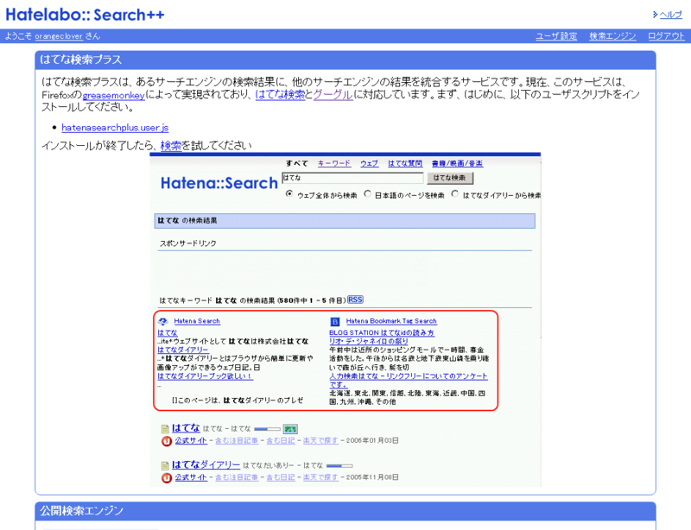Click the document icon beside the はてな result
Image resolution: width=691 pixels, height=530 pixels.
coord(164,427)
